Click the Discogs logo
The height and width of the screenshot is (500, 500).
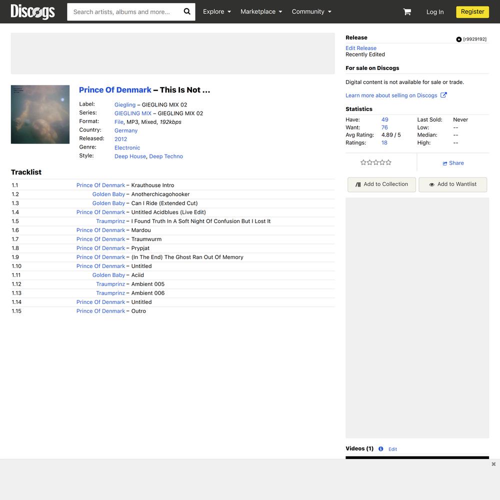32,12
